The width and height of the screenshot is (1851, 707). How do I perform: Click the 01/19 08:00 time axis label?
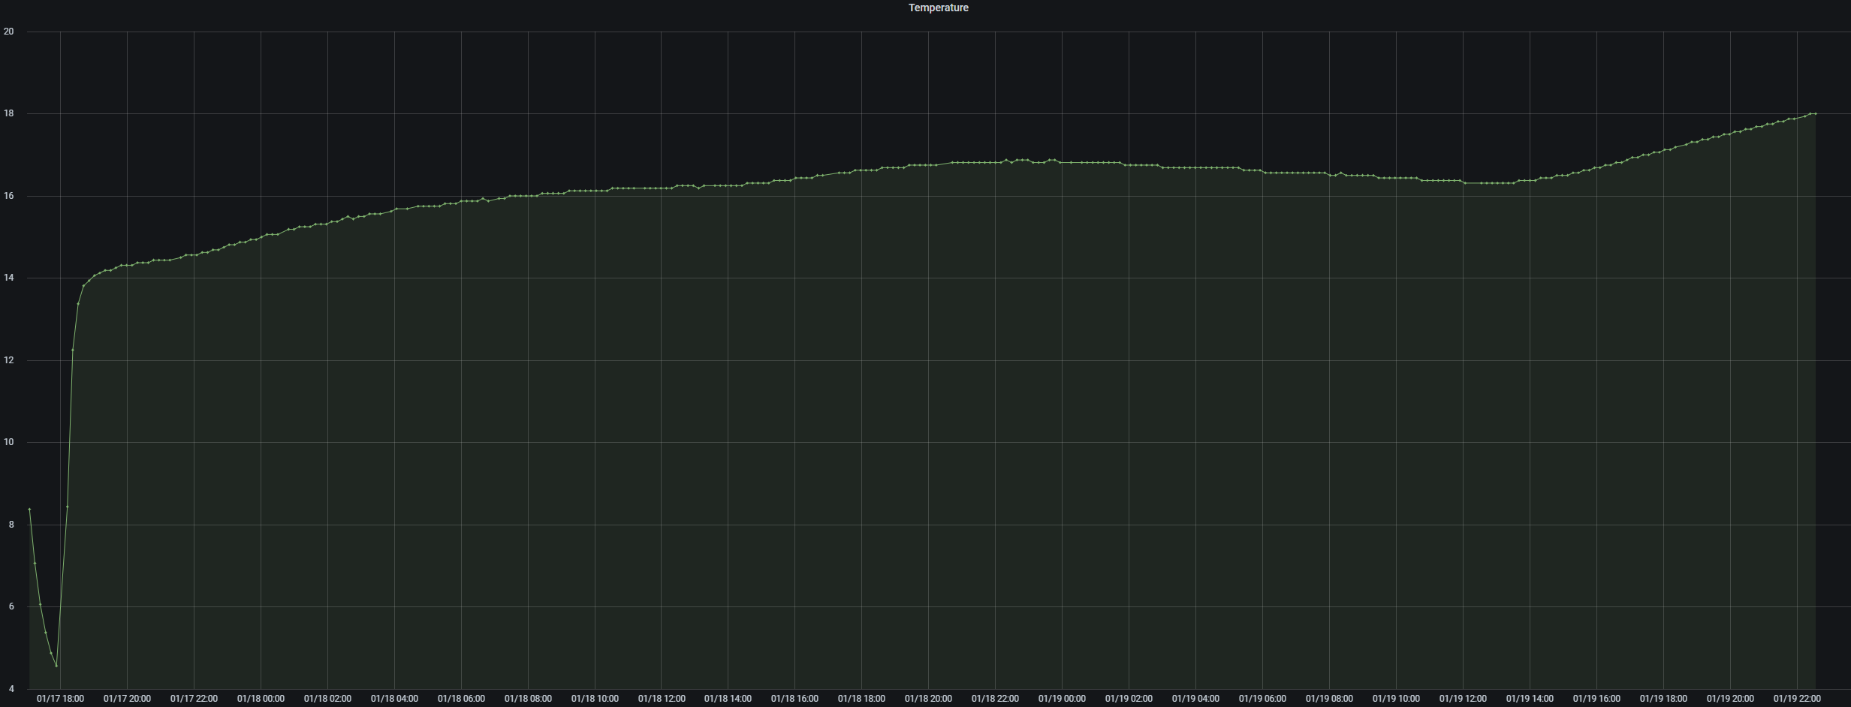1329,699
